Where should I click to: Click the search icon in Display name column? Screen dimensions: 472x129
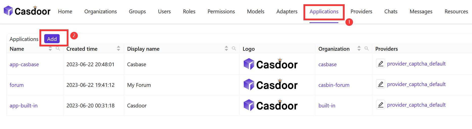coord(234,48)
